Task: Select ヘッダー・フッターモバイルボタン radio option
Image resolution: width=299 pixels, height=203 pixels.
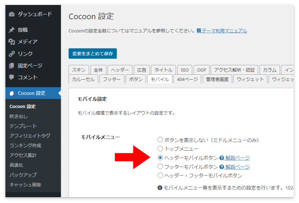Action: point(160,175)
